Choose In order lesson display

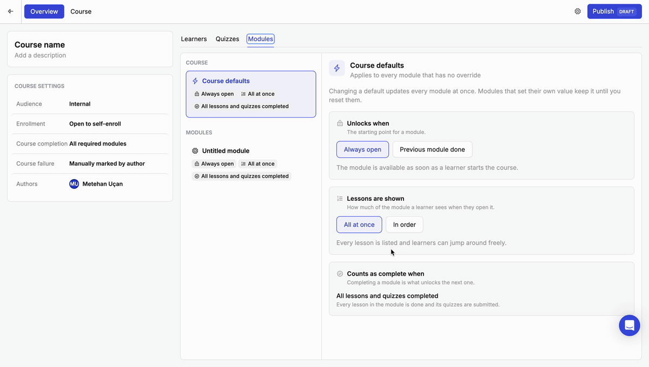point(405,225)
